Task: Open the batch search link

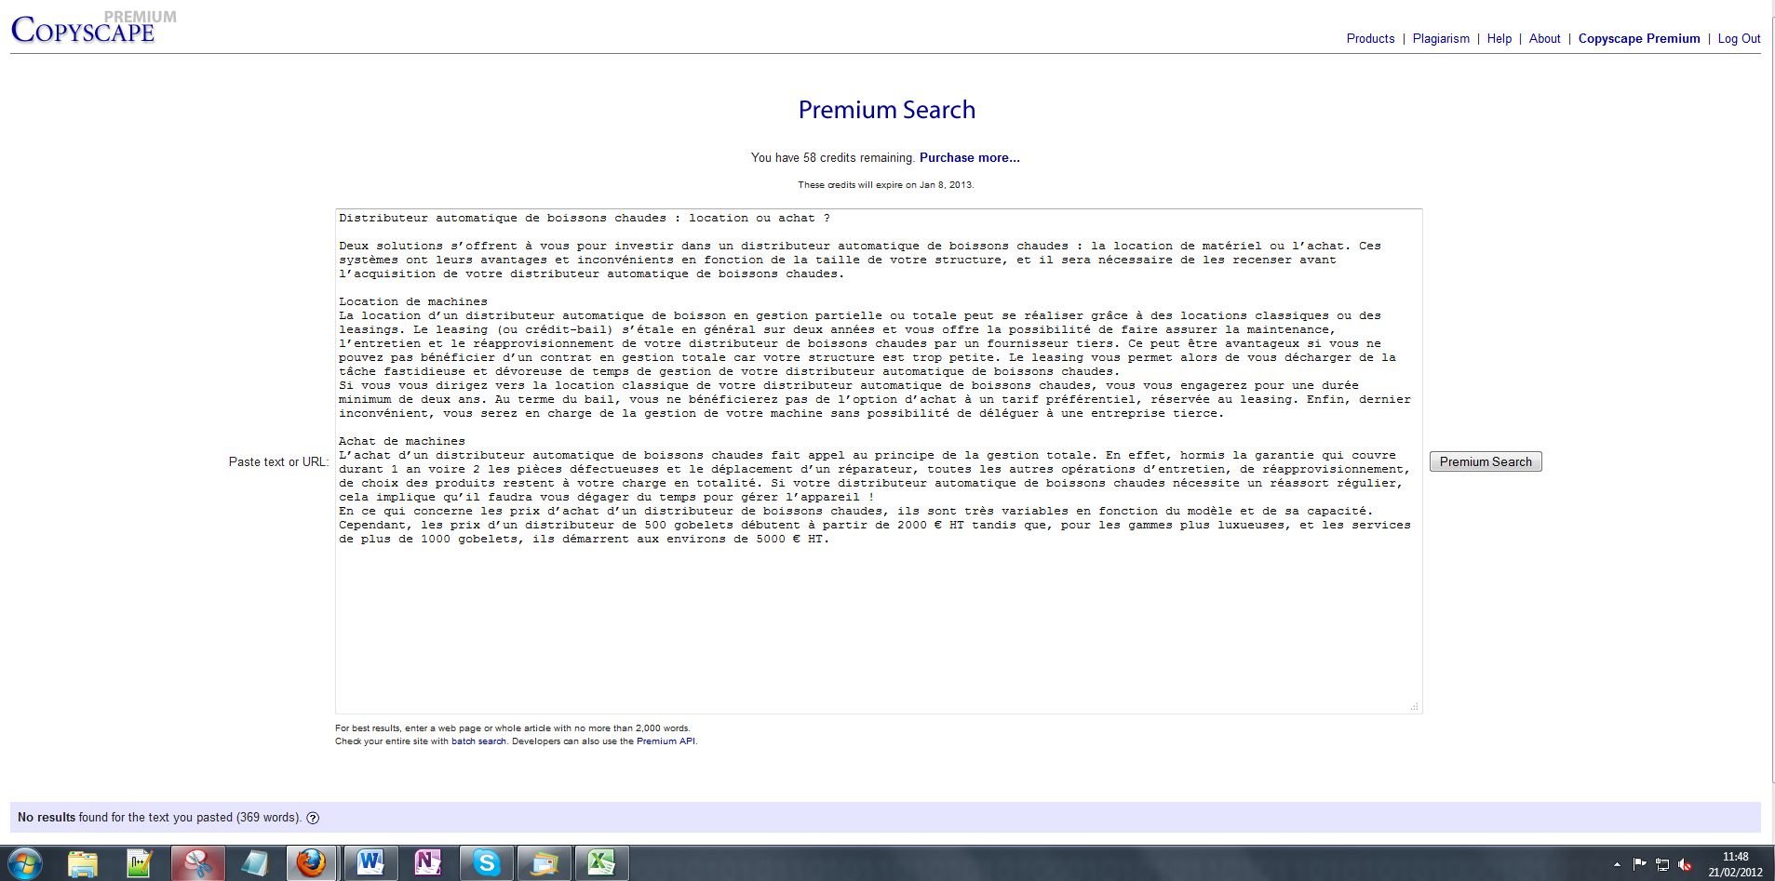Action: pos(478,741)
